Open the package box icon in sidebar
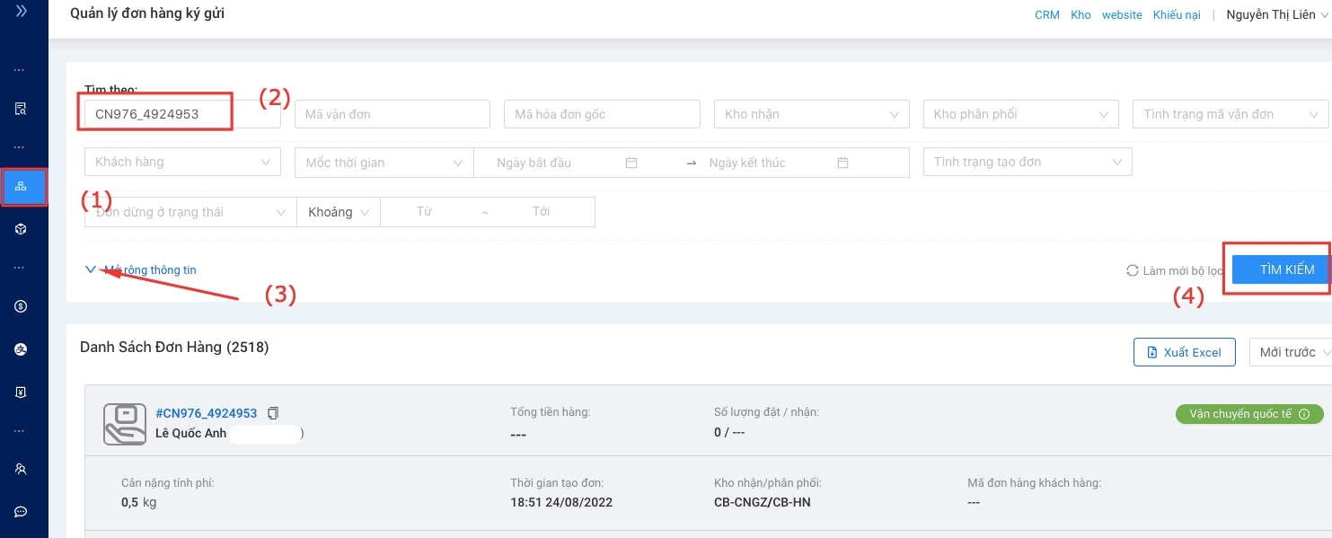1332x538 pixels. click(21, 230)
